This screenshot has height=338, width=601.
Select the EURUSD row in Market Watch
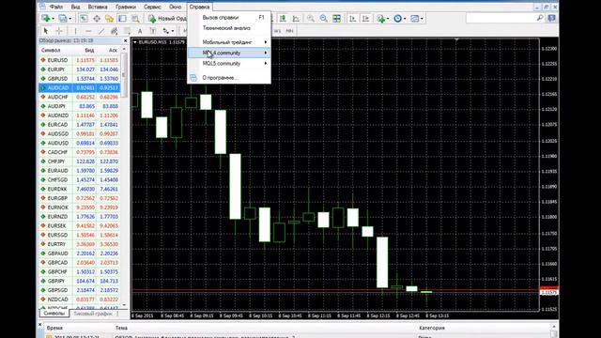pos(79,60)
